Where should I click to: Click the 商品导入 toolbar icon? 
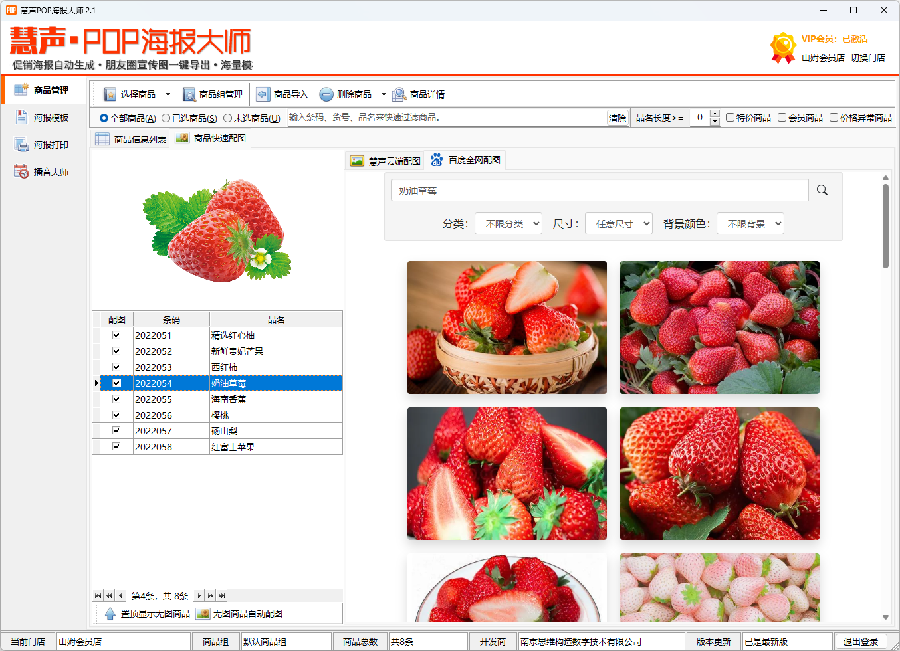pos(282,94)
